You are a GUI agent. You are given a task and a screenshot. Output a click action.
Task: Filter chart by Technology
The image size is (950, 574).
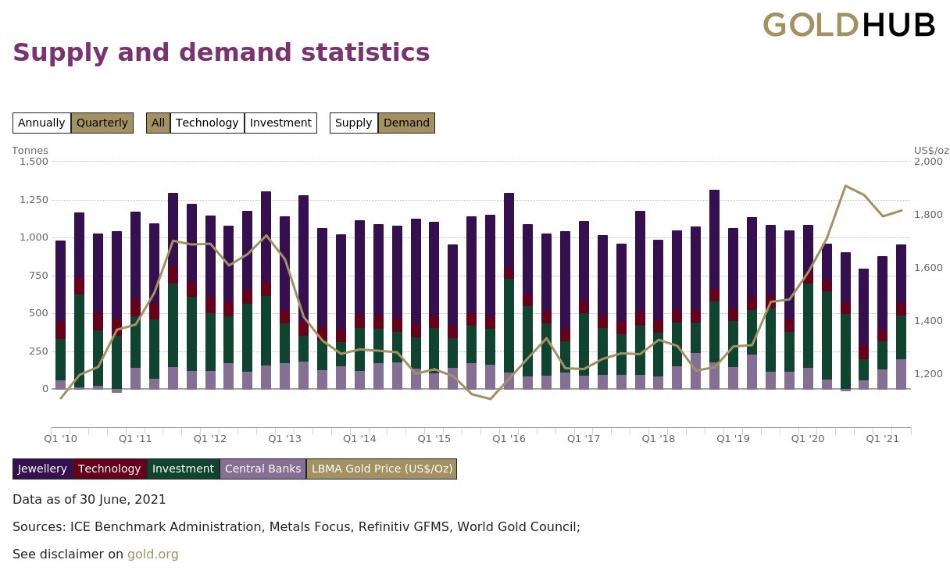(x=207, y=123)
